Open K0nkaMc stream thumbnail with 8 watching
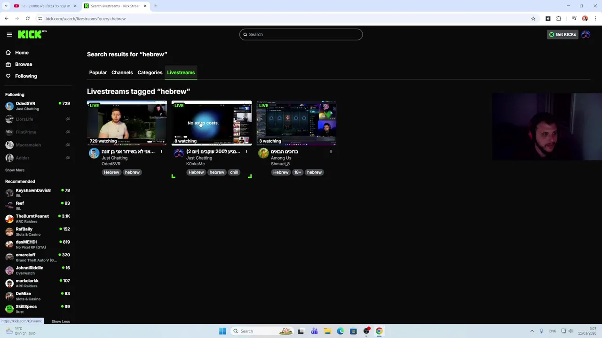Viewport: 602px width, 338px height. click(x=212, y=123)
